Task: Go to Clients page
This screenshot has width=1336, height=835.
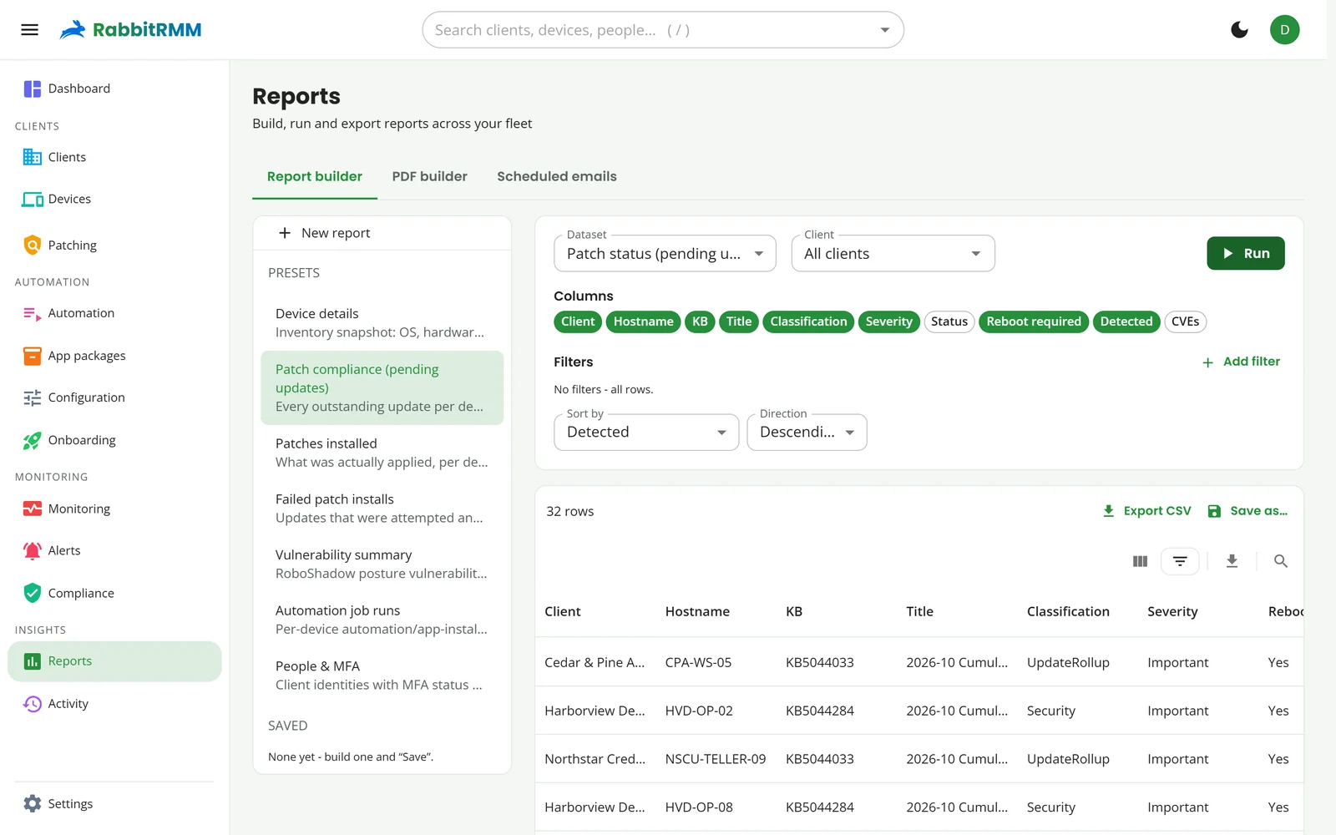Action: click(114, 157)
